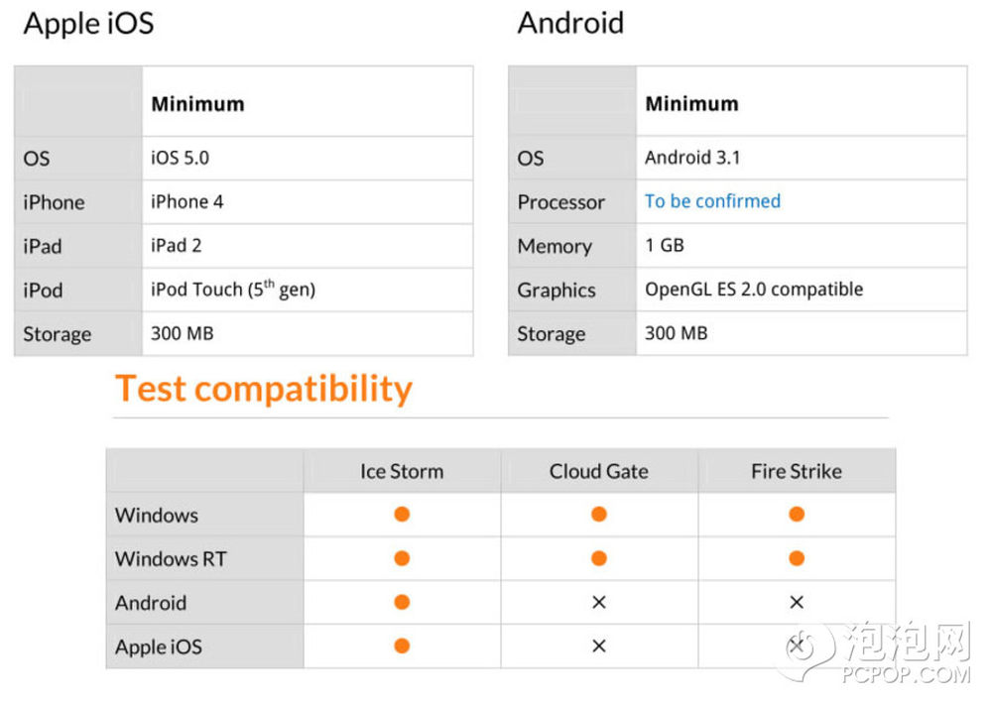The image size is (992, 705).
Task: Select the Windows RT Fire Strike dot
Action: pos(797,558)
